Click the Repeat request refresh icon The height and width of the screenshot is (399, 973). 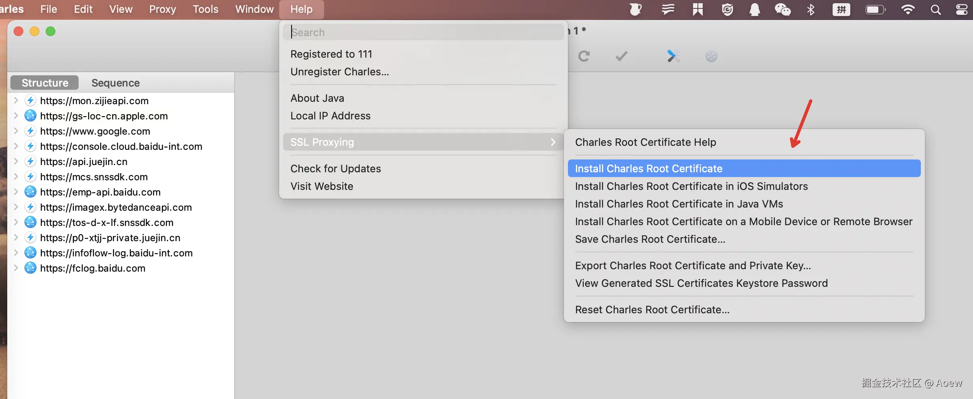tap(584, 56)
